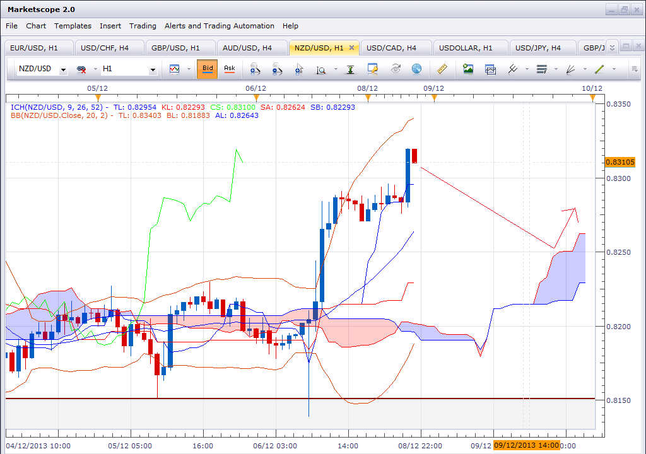Screen dimensions: 646x454
Task: Close the NZD/USD, H1 tab
Action: tap(352, 47)
